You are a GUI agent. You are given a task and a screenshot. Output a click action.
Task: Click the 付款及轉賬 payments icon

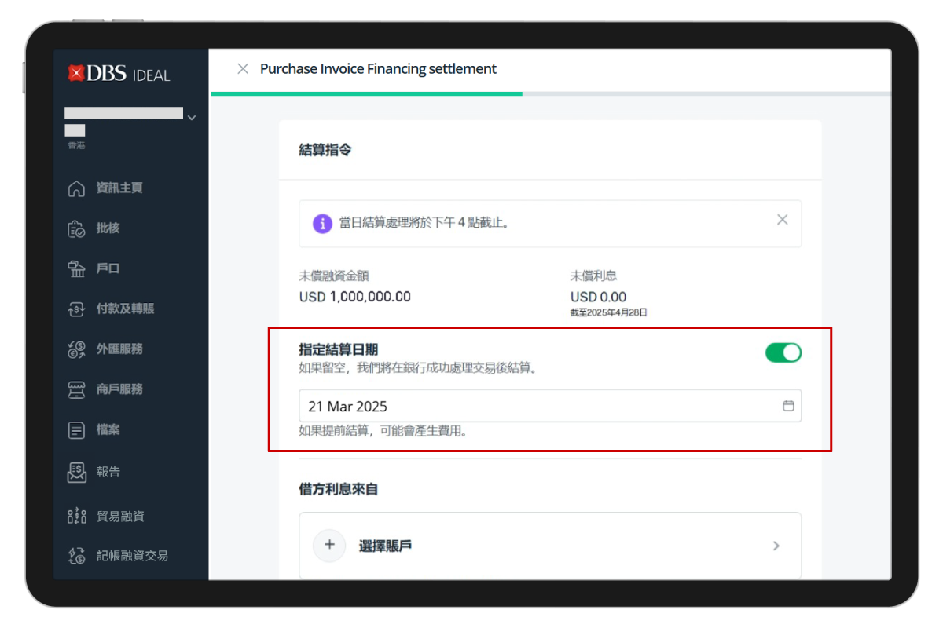pyautogui.click(x=76, y=309)
